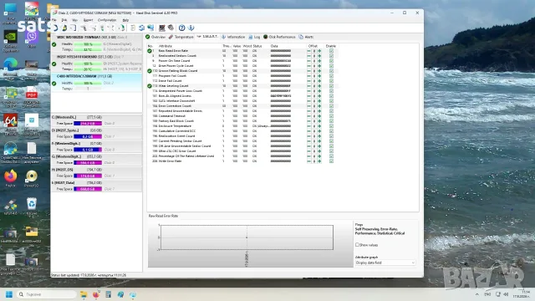Toggle the Show values checkbox
Image resolution: width=535 pixels, height=301 pixels.
[357, 245]
